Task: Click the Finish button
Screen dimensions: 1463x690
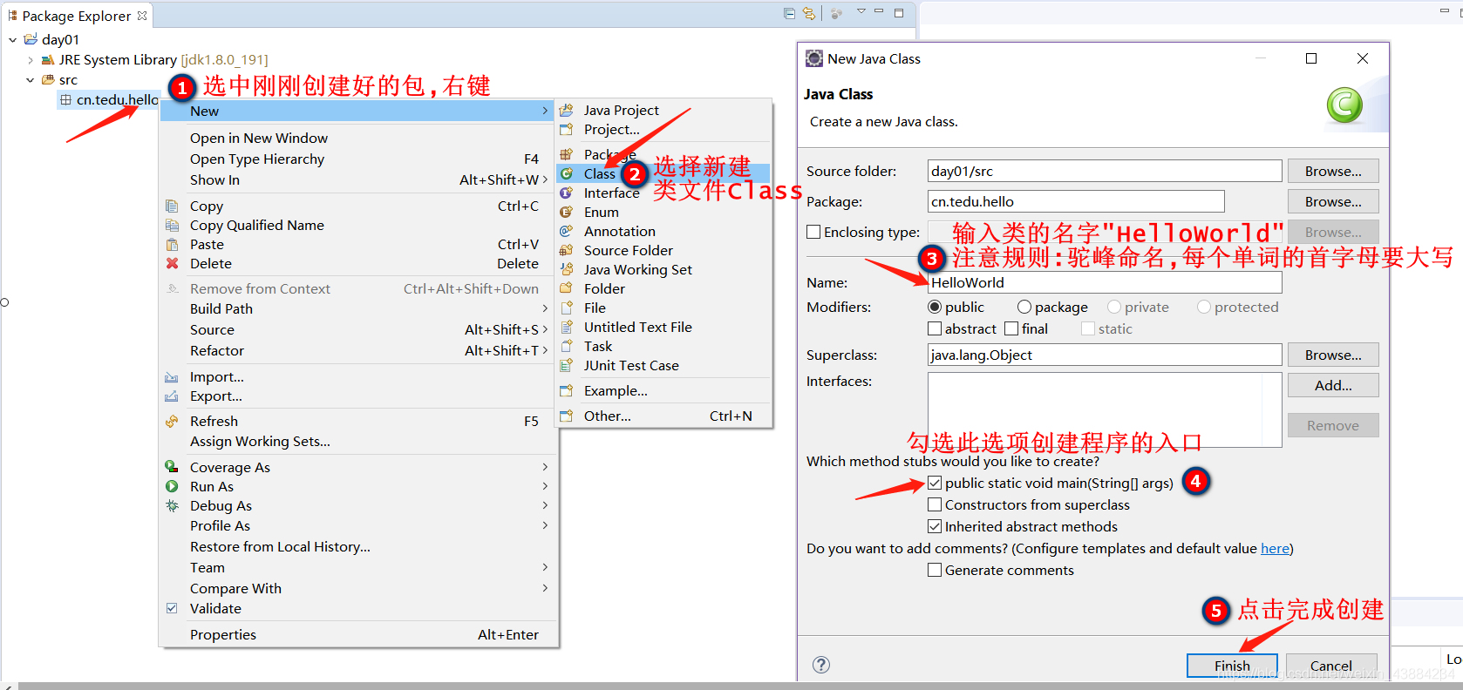Action: pyautogui.click(x=1232, y=665)
